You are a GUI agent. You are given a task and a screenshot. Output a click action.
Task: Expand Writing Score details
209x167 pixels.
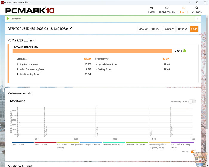[96, 69]
